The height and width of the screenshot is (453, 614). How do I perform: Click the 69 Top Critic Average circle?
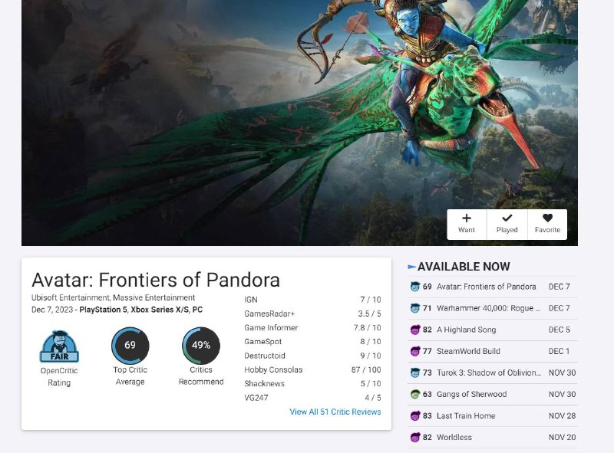point(130,346)
